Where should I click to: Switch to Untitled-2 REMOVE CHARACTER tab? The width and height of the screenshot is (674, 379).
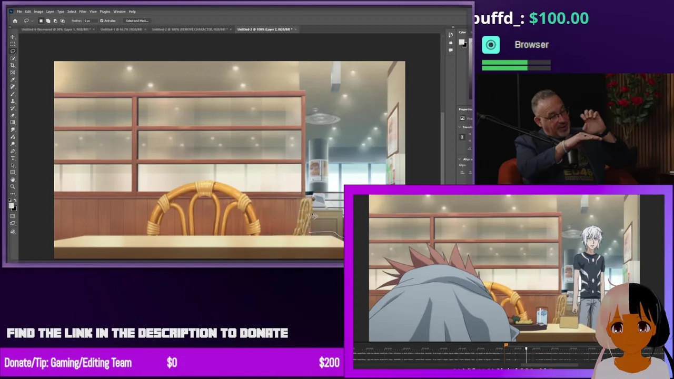[x=190, y=29]
